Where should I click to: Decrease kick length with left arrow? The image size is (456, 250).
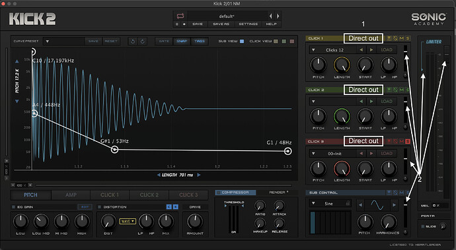click(159, 175)
